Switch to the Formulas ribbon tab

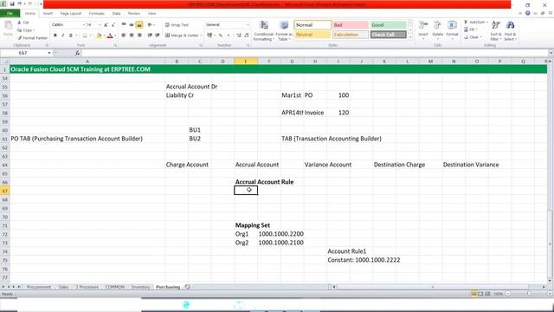click(97, 14)
